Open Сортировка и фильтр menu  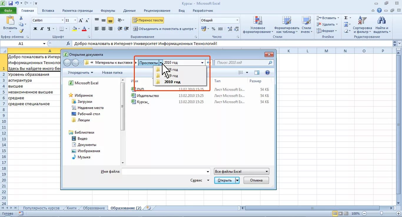coord(362,25)
